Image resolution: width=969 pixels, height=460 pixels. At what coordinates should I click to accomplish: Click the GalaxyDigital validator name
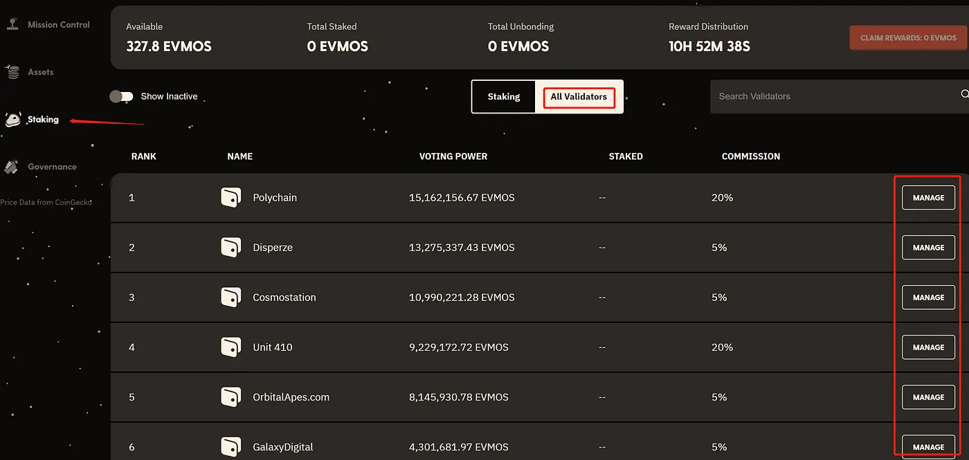(x=283, y=447)
